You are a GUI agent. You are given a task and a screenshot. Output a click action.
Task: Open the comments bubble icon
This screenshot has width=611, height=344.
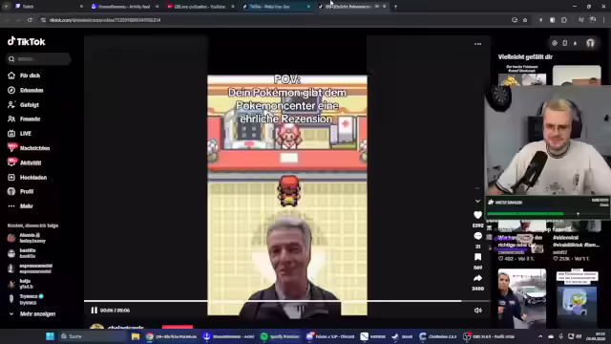click(x=477, y=236)
